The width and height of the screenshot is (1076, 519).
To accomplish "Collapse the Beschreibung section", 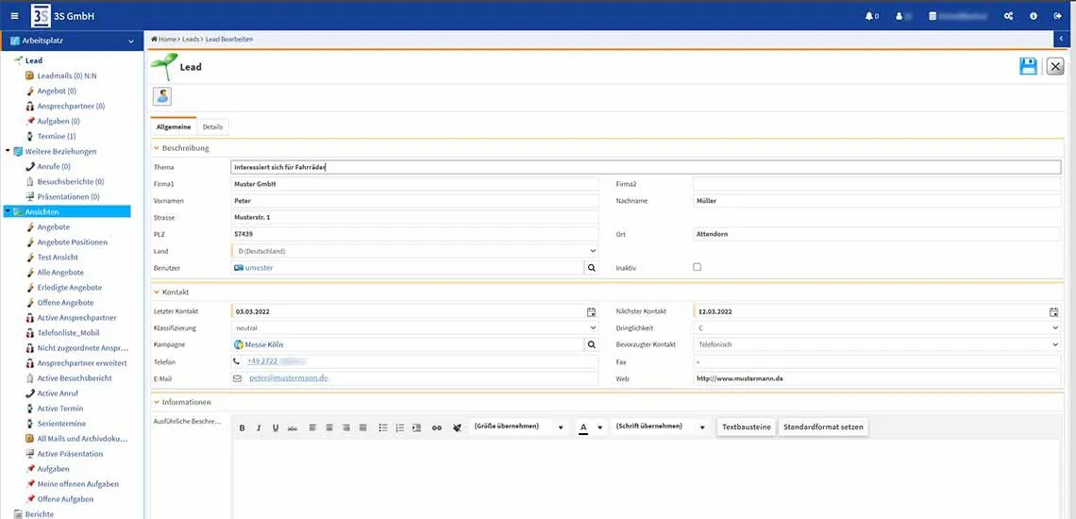I will pos(157,147).
